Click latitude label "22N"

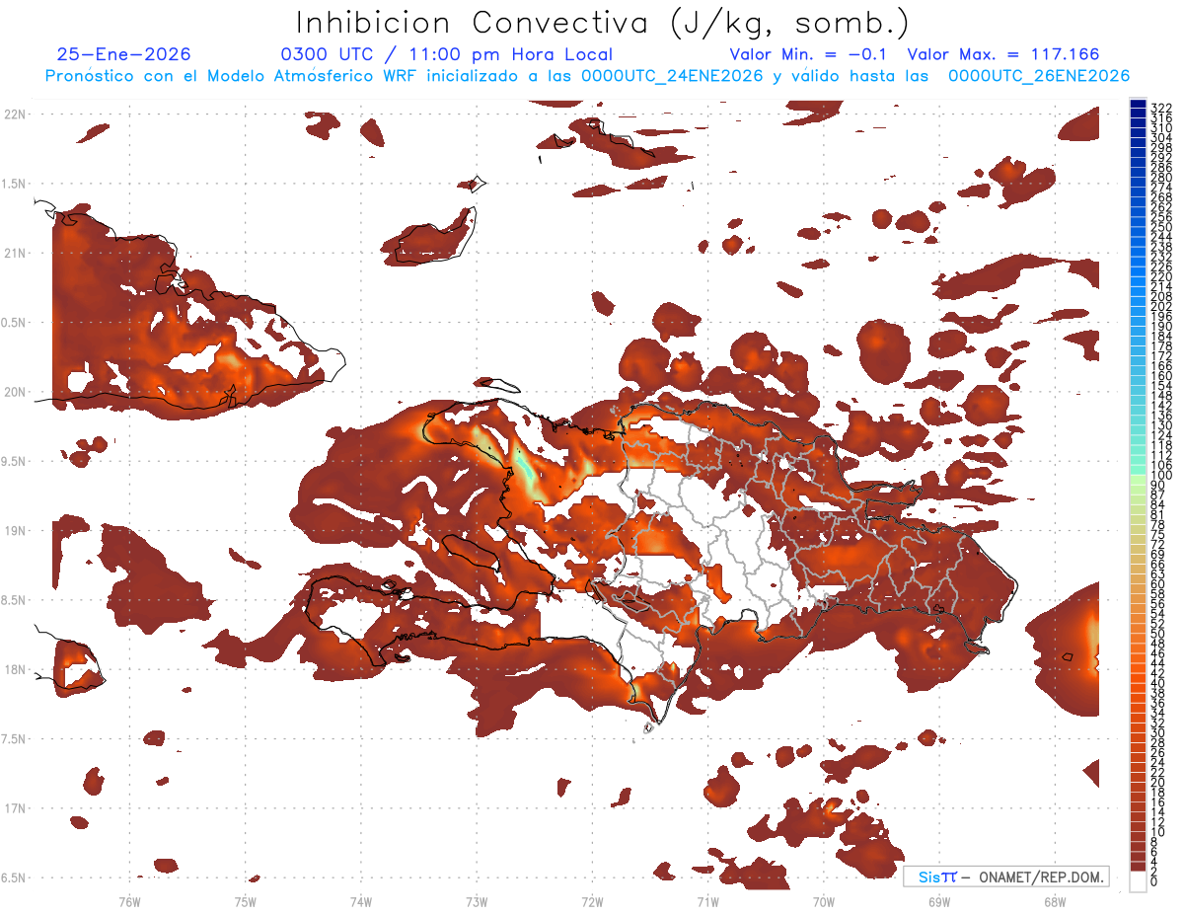[x=15, y=114]
